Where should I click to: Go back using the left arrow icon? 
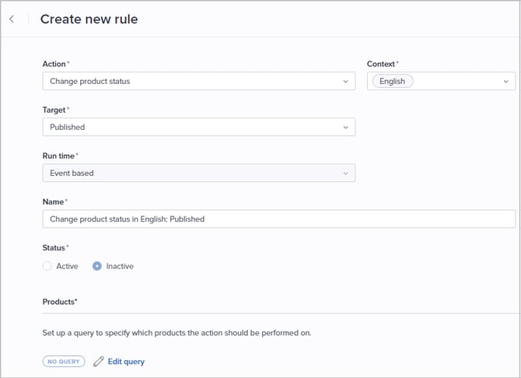click(12, 19)
